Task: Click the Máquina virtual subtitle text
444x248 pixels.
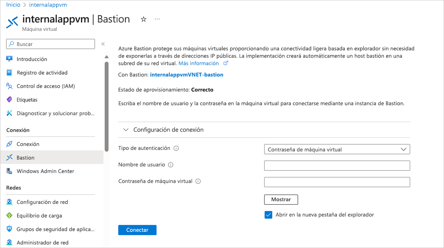Action: pyautogui.click(x=40, y=29)
